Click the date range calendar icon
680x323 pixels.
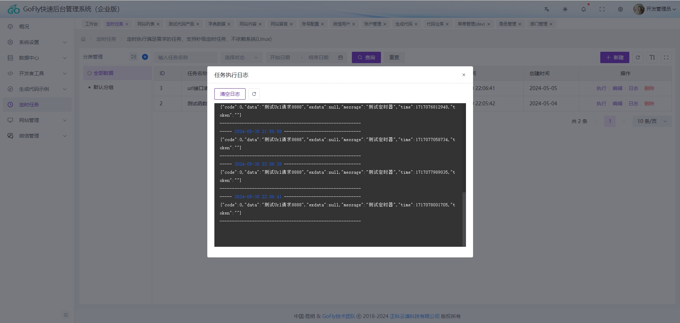tap(341, 57)
